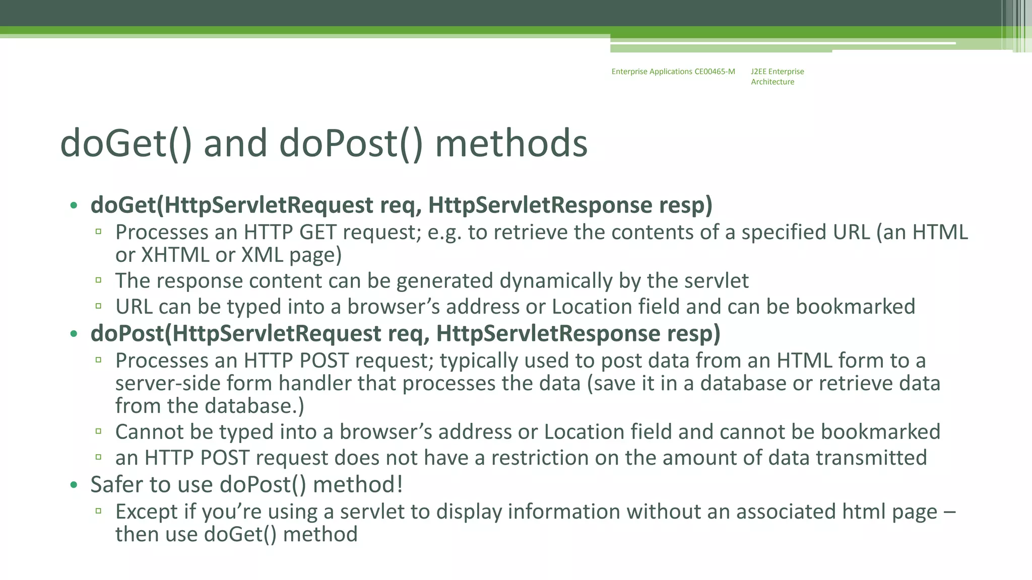The image size is (1032, 580).
Task: Select the bold doPost(HttpServletRequest req...) heading
Action: (405, 333)
